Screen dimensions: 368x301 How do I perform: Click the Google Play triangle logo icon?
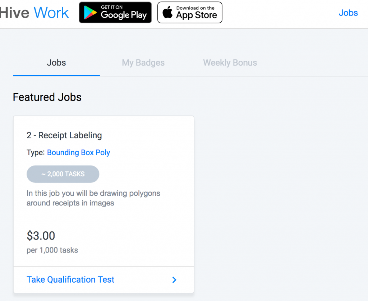(90, 13)
